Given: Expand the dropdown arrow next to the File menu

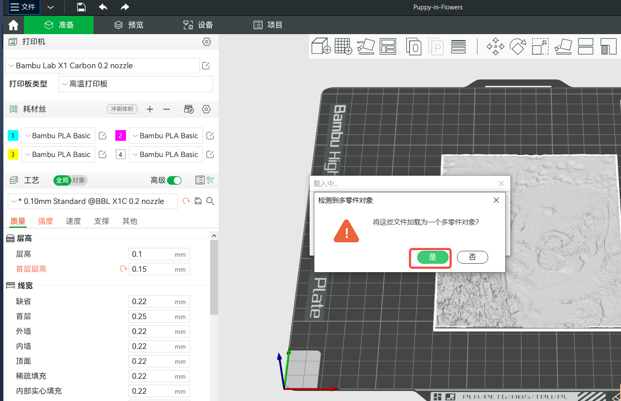Looking at the screenshot, I should click(x=50, y=7).
